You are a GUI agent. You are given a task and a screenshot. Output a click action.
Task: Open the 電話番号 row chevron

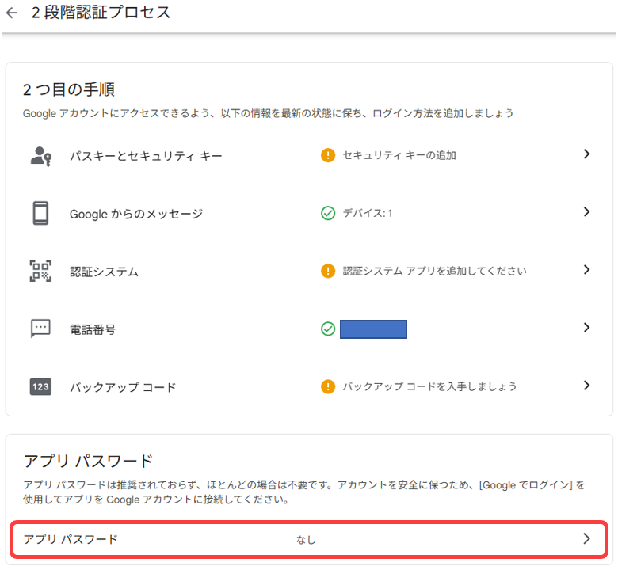click(586, 327)
